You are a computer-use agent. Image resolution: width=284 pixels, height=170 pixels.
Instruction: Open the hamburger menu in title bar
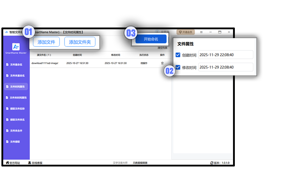pos(201,32)
